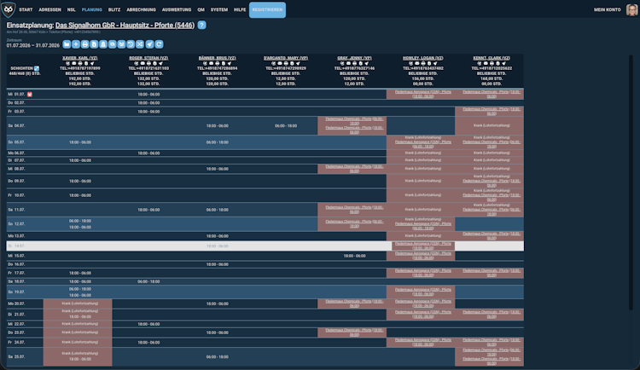Click the print icon under Bänner, Brus
Viewport: 640px width, 370px height.
pyautogui.click(x=217, y=63)
